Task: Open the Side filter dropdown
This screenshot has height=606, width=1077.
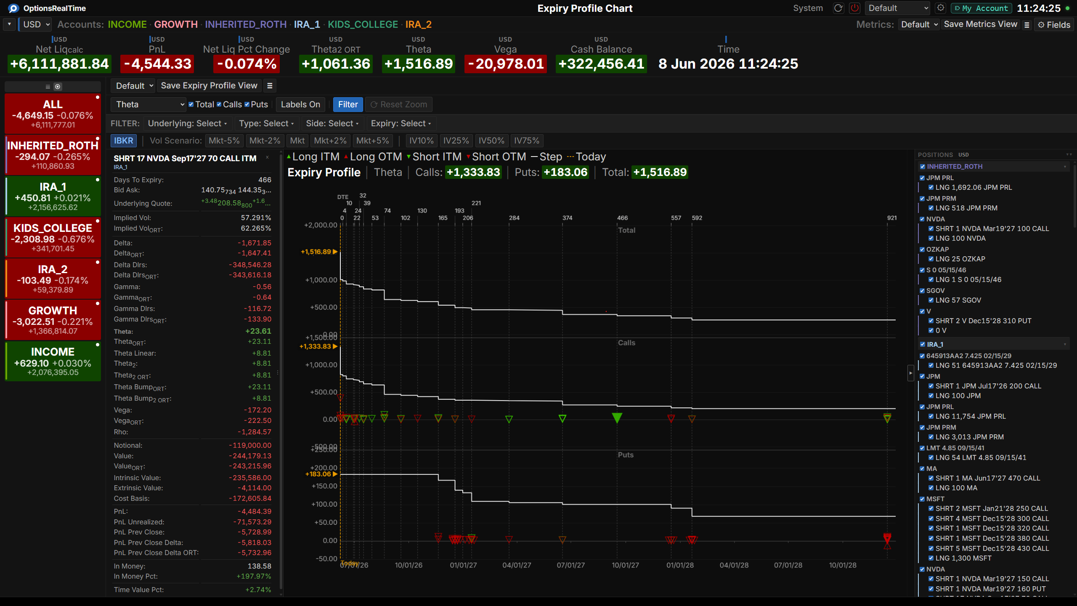Action: (x=332, y=124)
